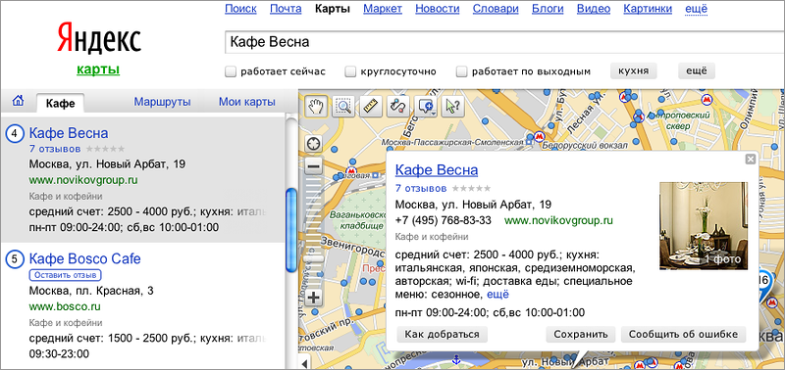The width and height of the screenshot is (785, 370).
Task: Select the ruler distance tool
Action: (371, 107)
